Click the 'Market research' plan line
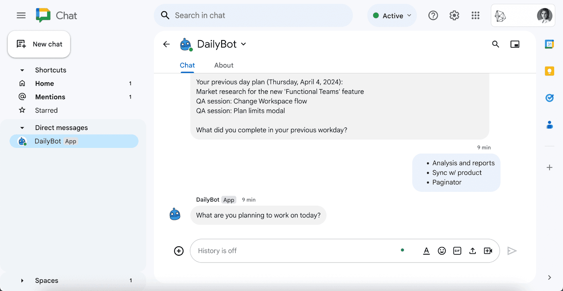This screenshot has height=291, width=563. click(x=280, y=91)
